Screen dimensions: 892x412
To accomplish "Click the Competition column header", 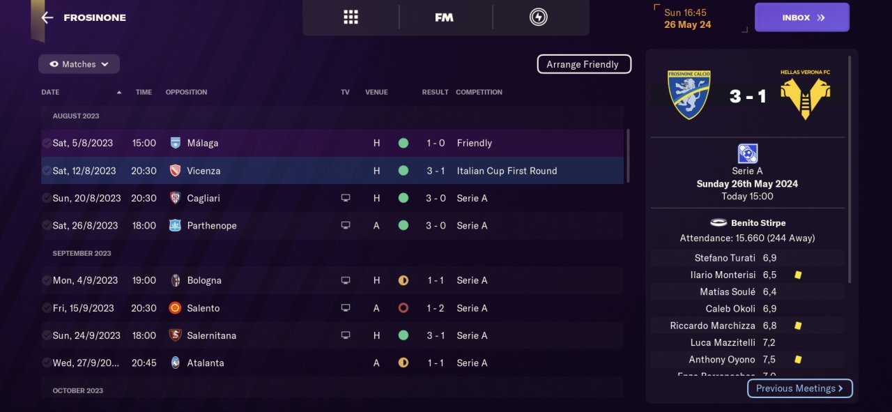I will click(x=479, y=92).
